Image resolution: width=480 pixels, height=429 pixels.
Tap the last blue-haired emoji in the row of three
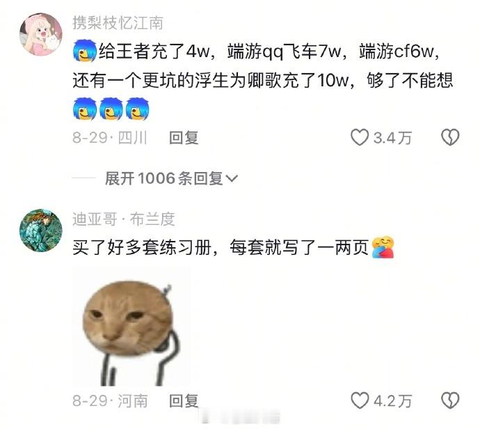pos(138,109)
